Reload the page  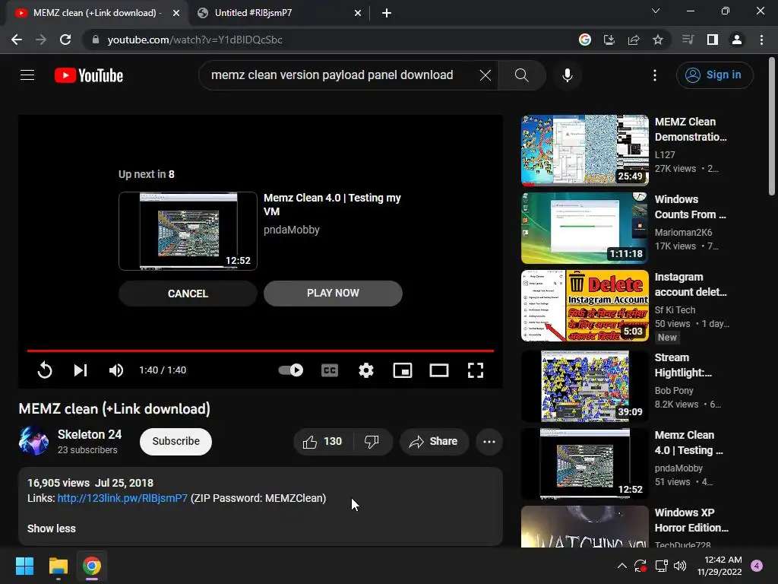65,40
